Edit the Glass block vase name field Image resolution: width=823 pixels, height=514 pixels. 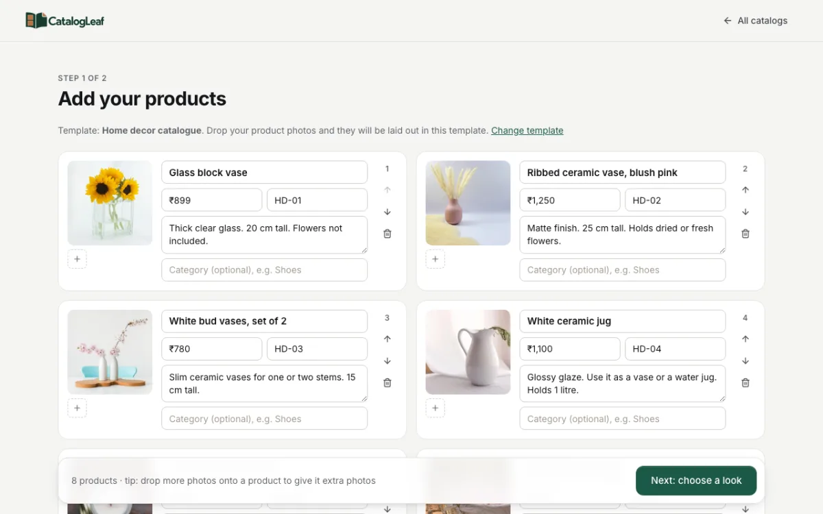[264, 173]
